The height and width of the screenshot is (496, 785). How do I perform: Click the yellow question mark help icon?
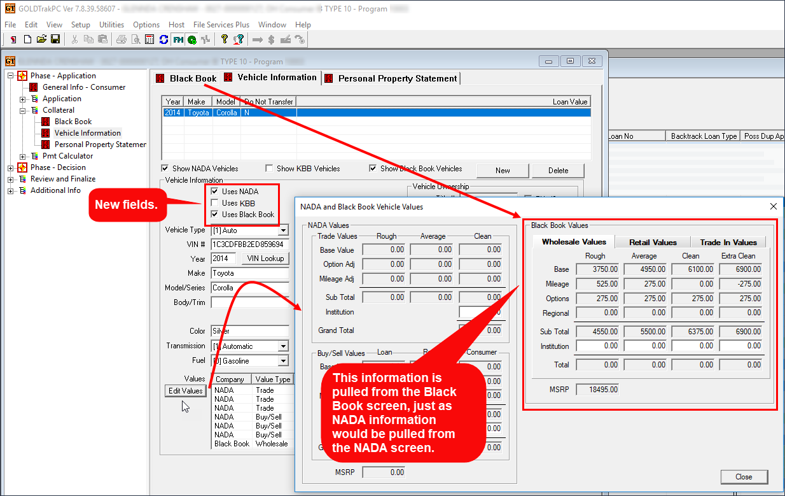224,39
